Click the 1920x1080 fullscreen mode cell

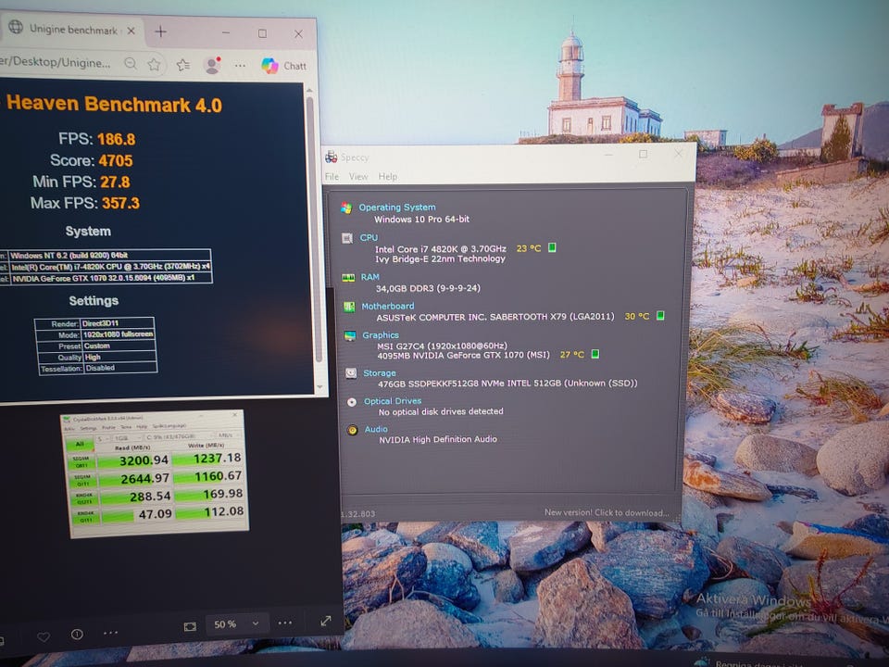click(118, 334)
